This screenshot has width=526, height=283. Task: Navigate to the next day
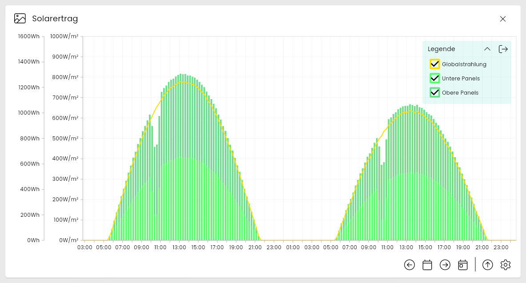pyautogui.click(x=445, y=265)
